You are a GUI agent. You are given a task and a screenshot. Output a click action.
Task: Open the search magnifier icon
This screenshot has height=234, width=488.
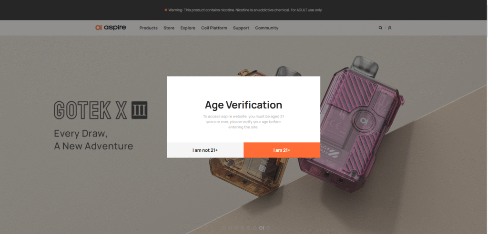[x=380, y=28]
